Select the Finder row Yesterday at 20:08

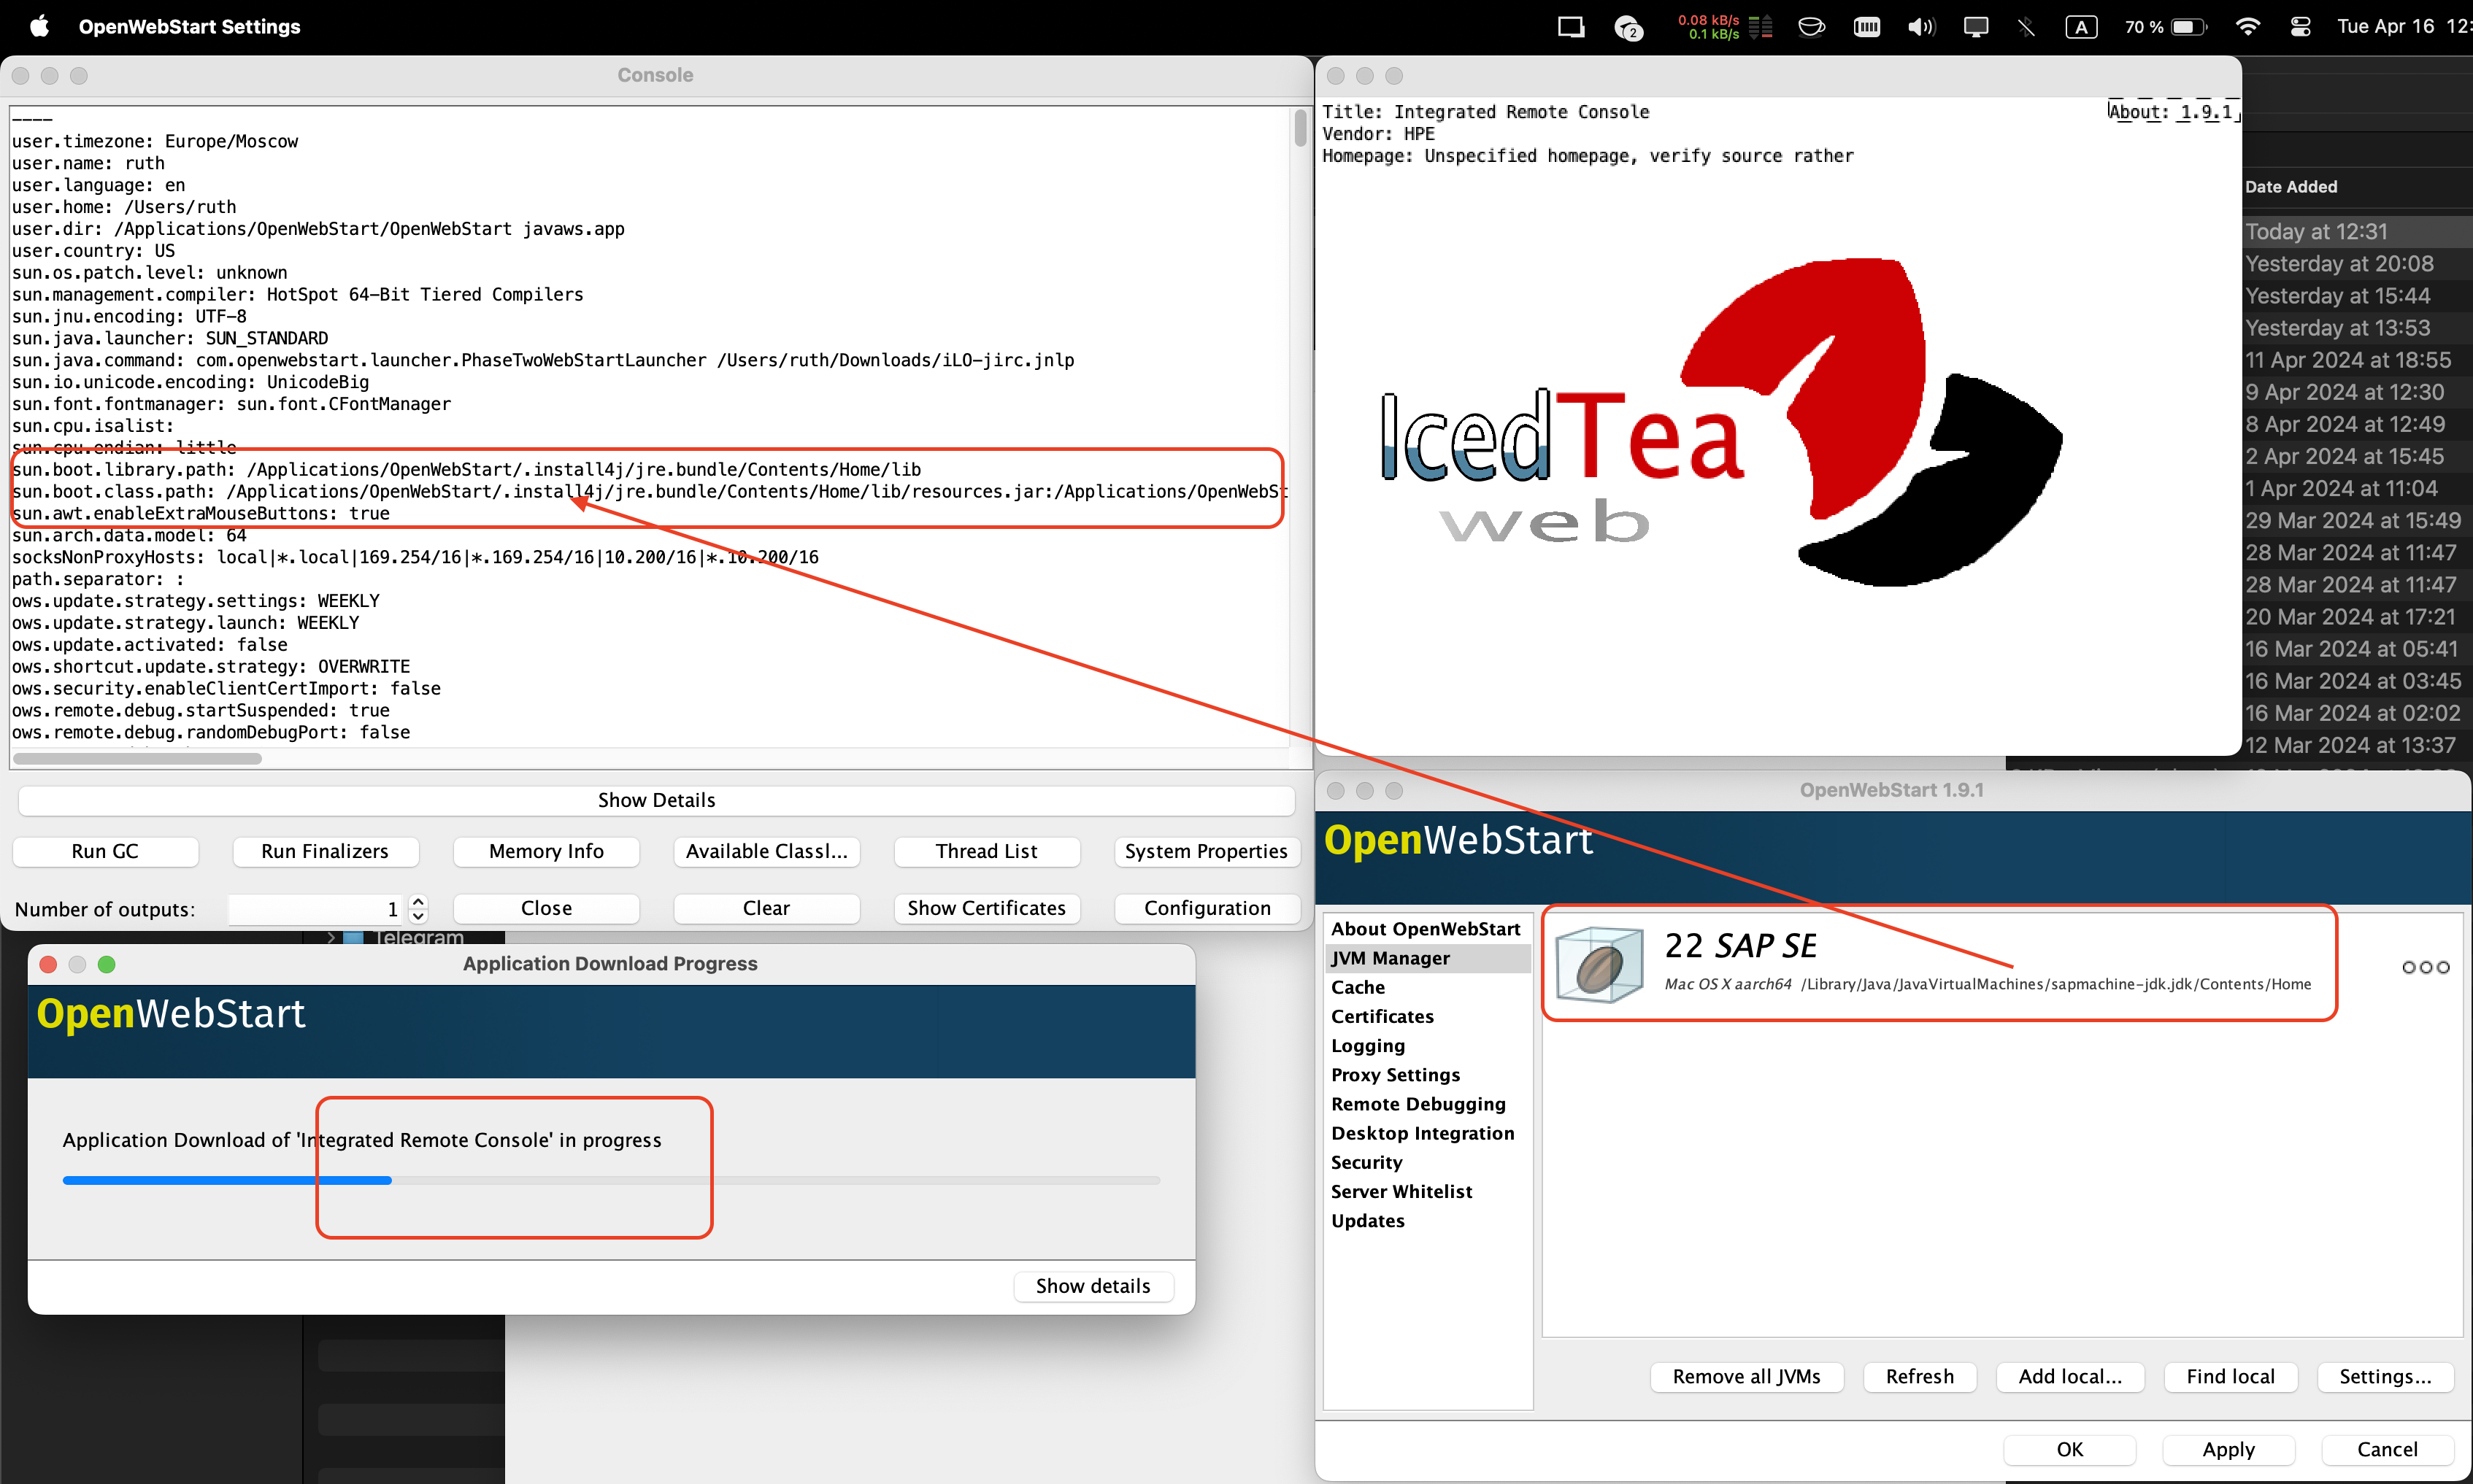[x=2357, y=264]
